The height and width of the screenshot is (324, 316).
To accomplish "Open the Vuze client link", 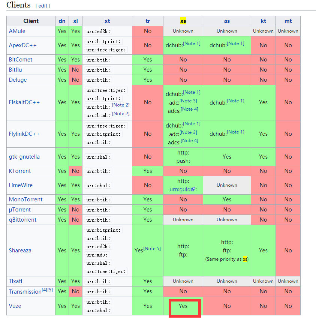I will pos(15,306).
